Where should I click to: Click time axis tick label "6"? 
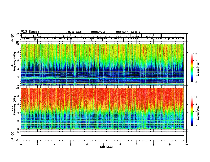(120, 145)
